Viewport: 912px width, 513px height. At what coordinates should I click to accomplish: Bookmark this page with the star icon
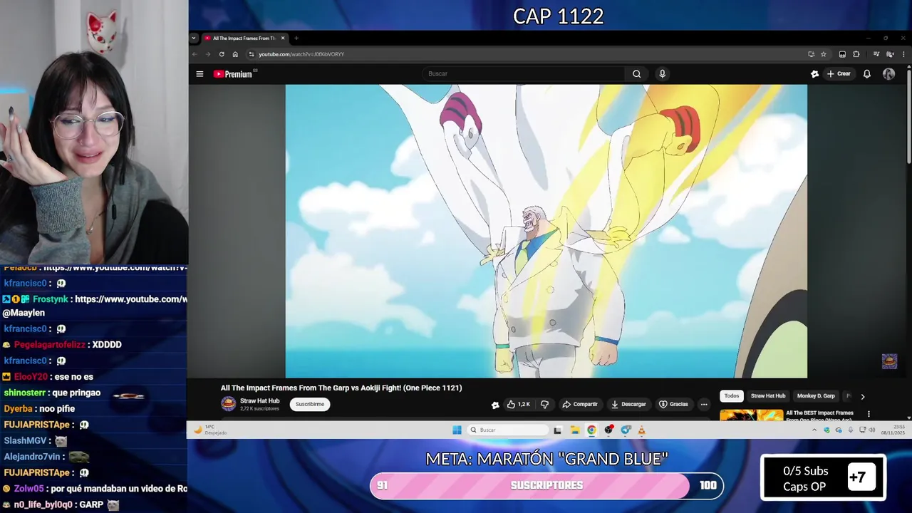click(x=824, y=54)
